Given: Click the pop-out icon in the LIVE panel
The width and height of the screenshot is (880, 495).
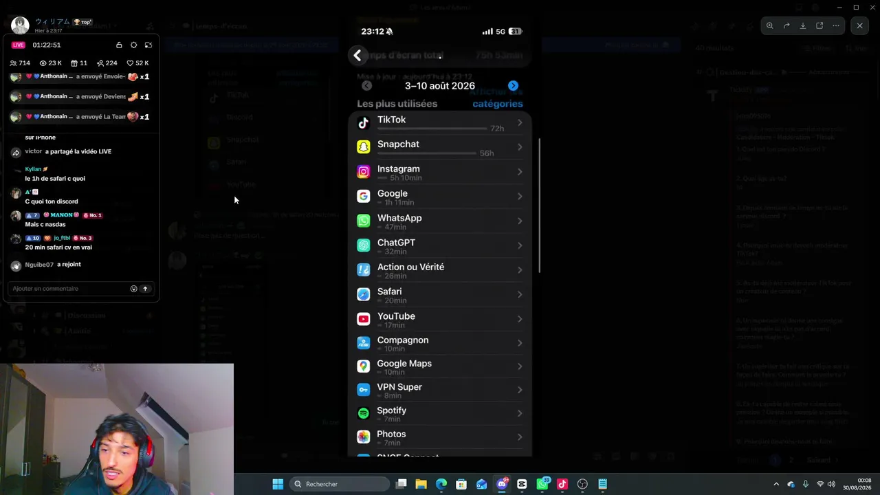Looking at the screenshot, I should 148,45.
